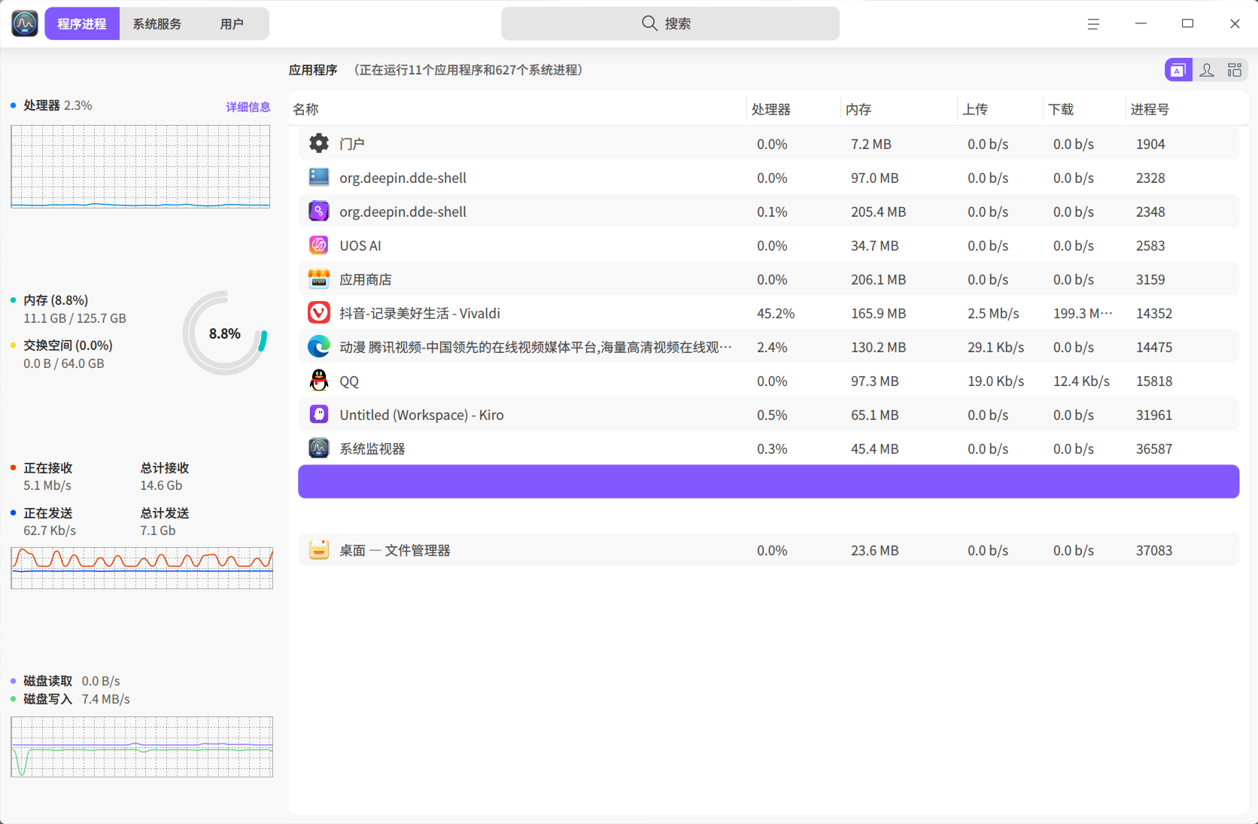Show all processes view icon
The width and height of the screenshot is (1258, 824).
[1235, 70]
